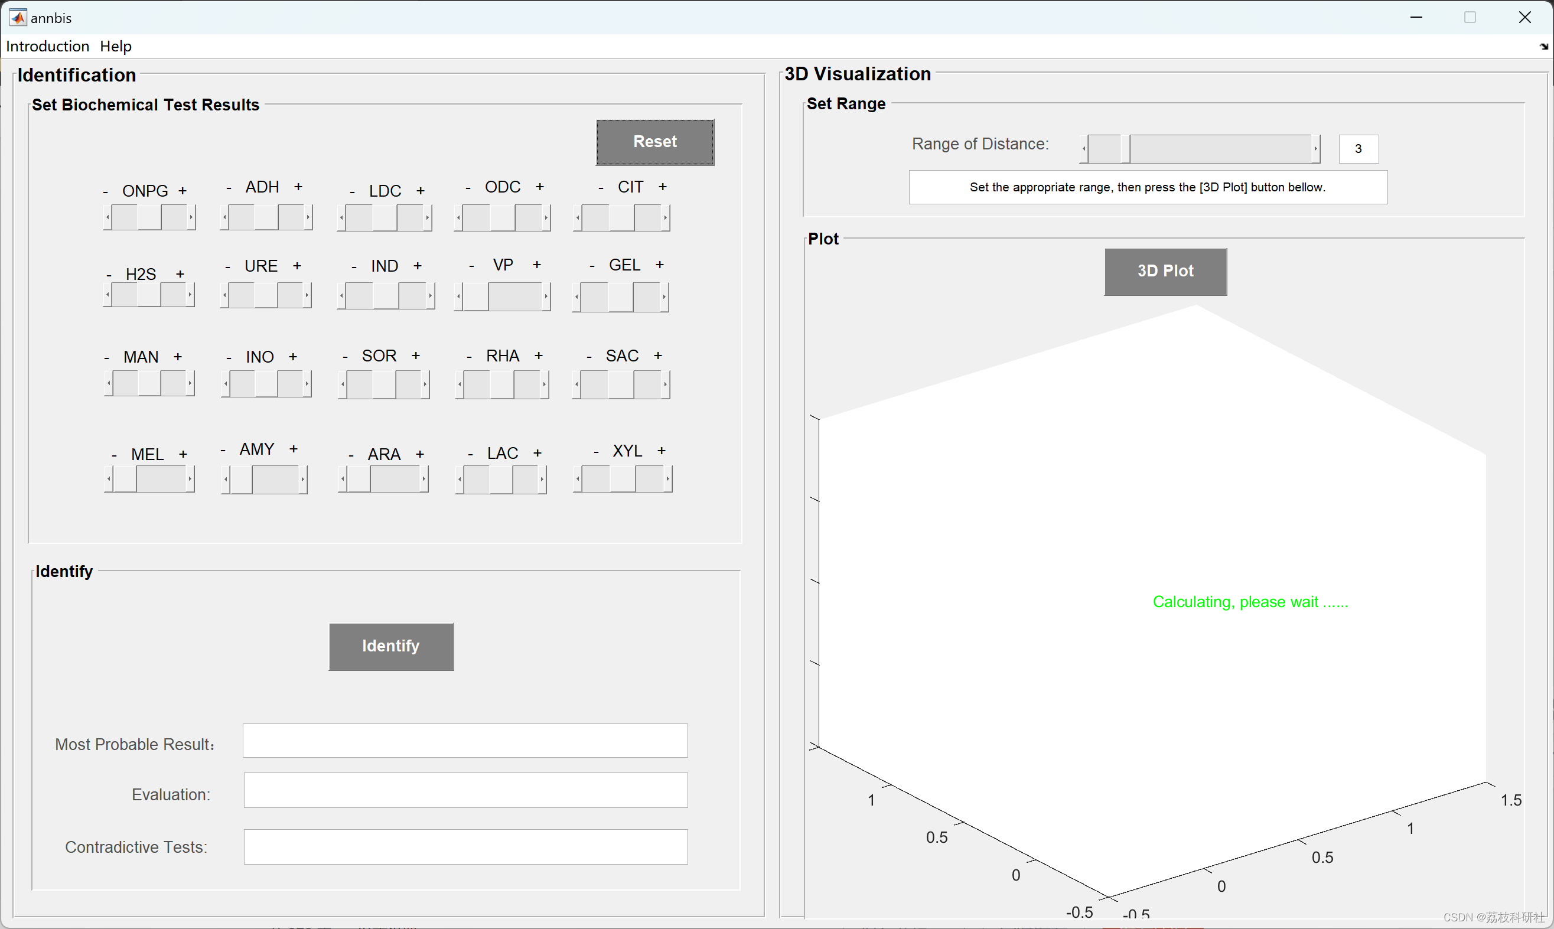The width and height of the screenshot is (1554, 929).
Task: Click left arrow of SOR slider
Action: [343, 384]
